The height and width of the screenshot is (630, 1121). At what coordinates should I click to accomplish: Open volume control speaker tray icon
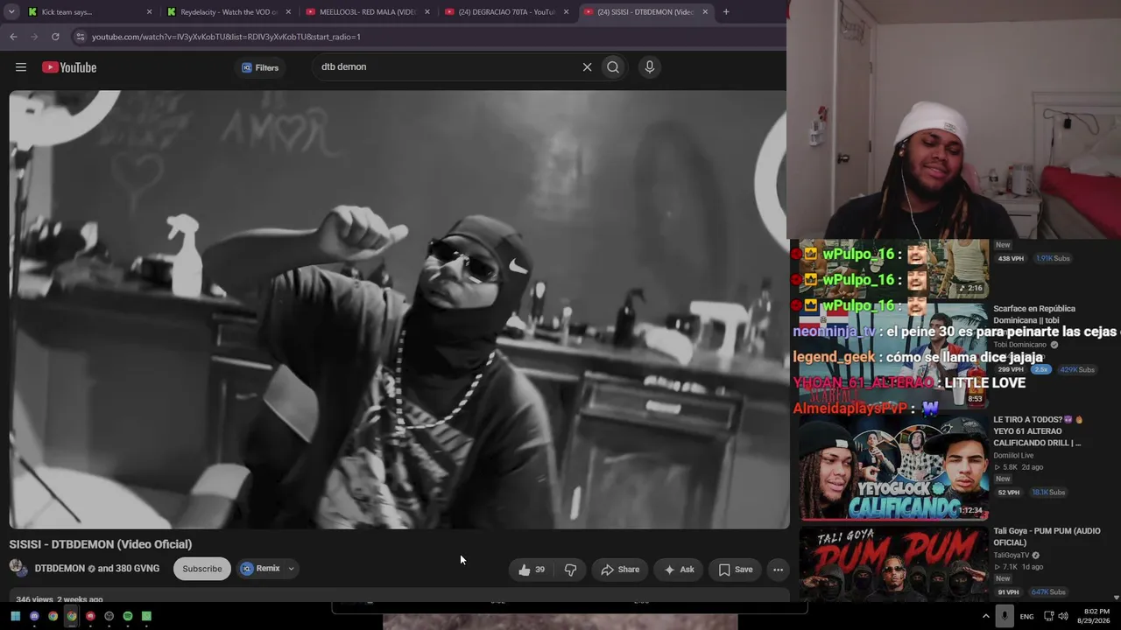coord(1063,616)
